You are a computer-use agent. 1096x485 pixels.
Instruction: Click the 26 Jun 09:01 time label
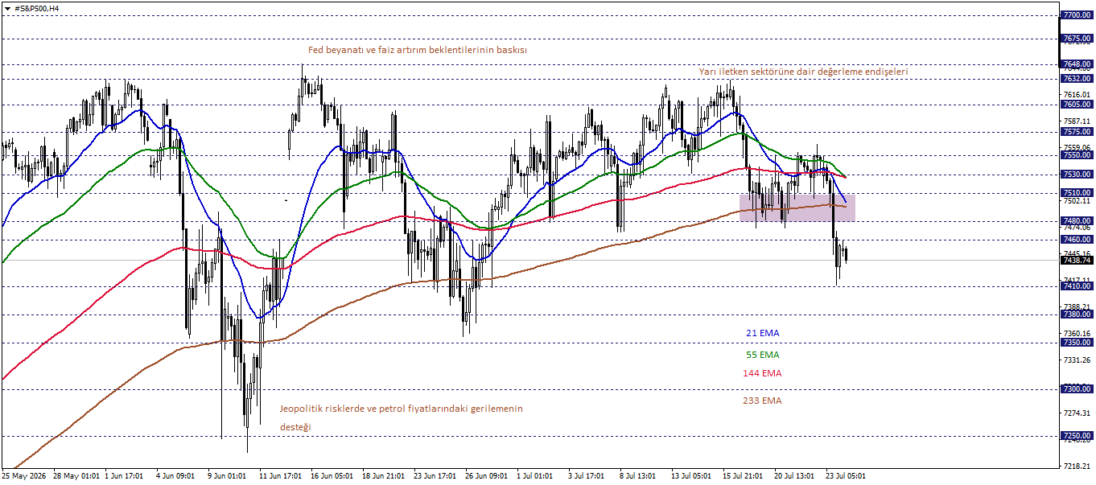(x=486, y=476)
